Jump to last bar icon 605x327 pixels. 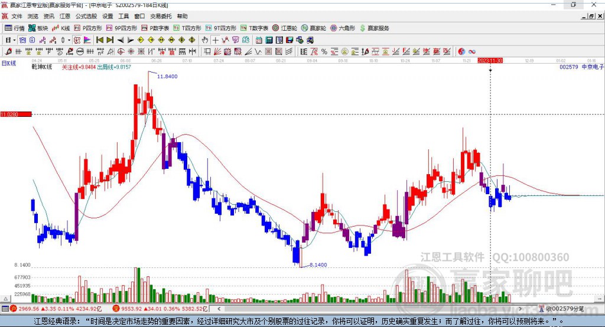pos(110,40)
